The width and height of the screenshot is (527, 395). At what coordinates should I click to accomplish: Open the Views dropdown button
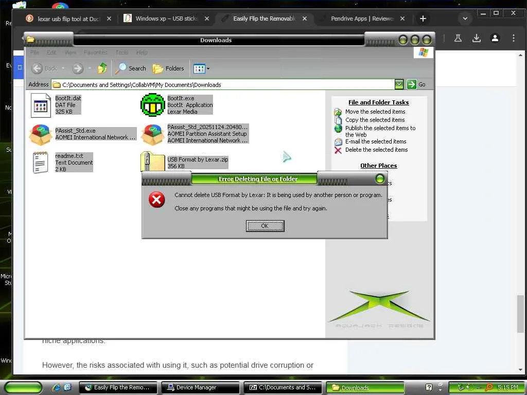point(201,68)
